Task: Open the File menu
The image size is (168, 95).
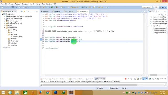Action: tap(2, 4)
